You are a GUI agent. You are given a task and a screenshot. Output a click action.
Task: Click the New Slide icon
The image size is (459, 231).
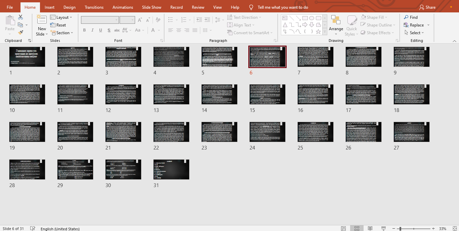[42, 20]
